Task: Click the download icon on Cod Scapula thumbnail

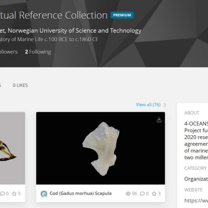Action: 159,120
